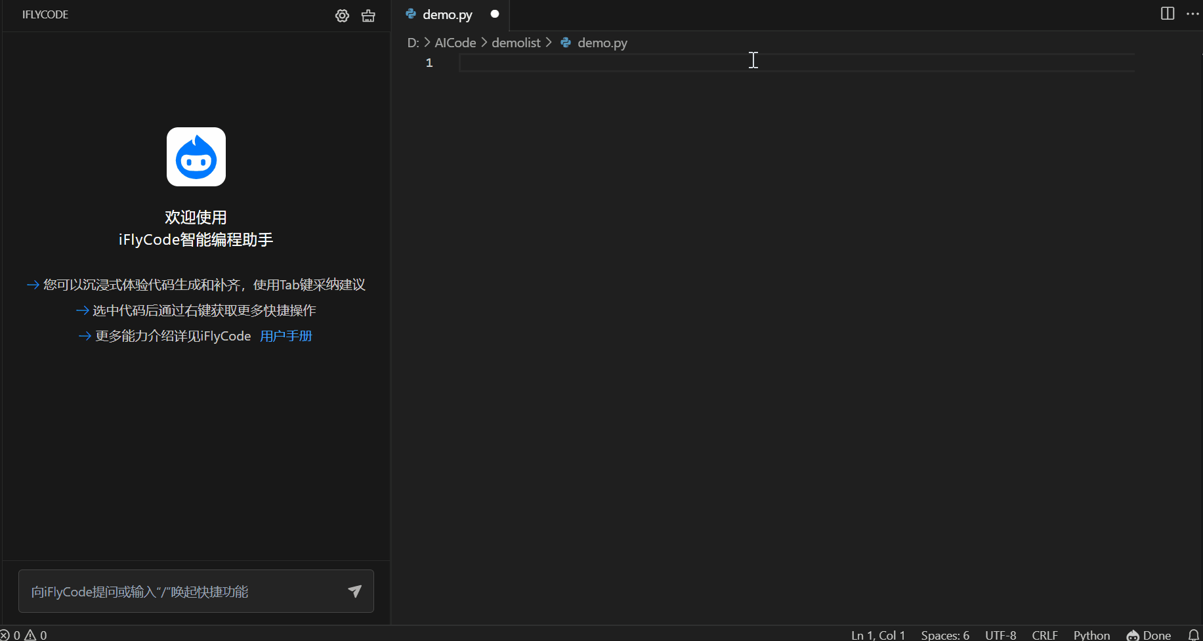Click the split editor icon
This screenshot has height=641, width=1203.
pos(1167,14)
